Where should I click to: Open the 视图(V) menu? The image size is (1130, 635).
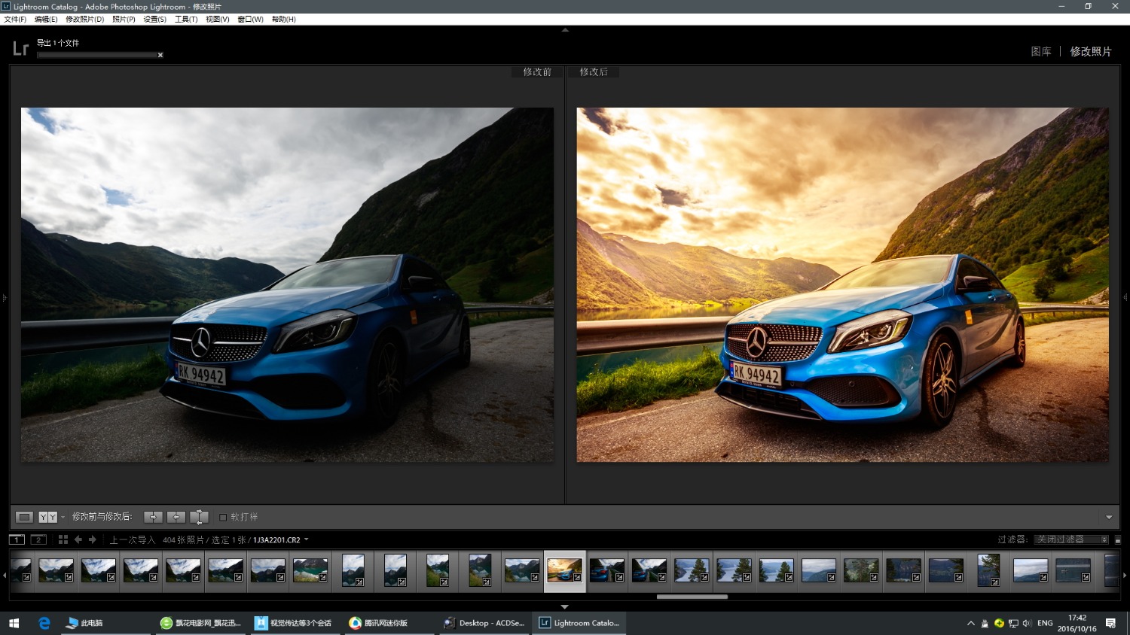pos(218,20)
